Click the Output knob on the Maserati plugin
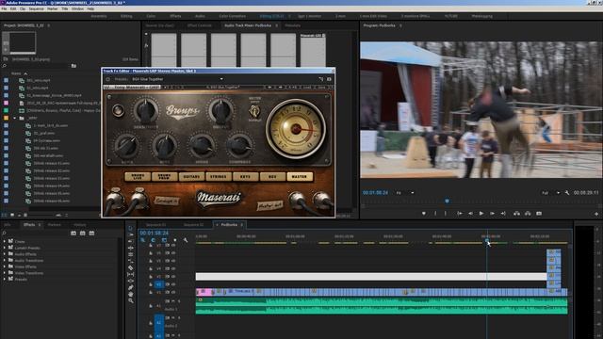This screenshot has width=603, height=339. [221, 110]
